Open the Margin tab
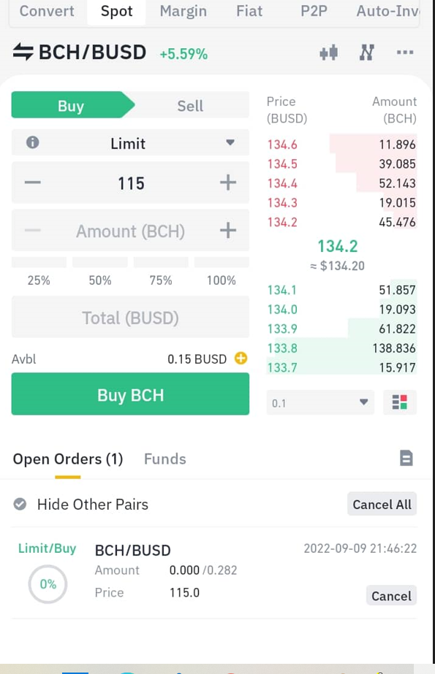The height and width of the screenshot is (674, 435). click(x=184, y=11)
